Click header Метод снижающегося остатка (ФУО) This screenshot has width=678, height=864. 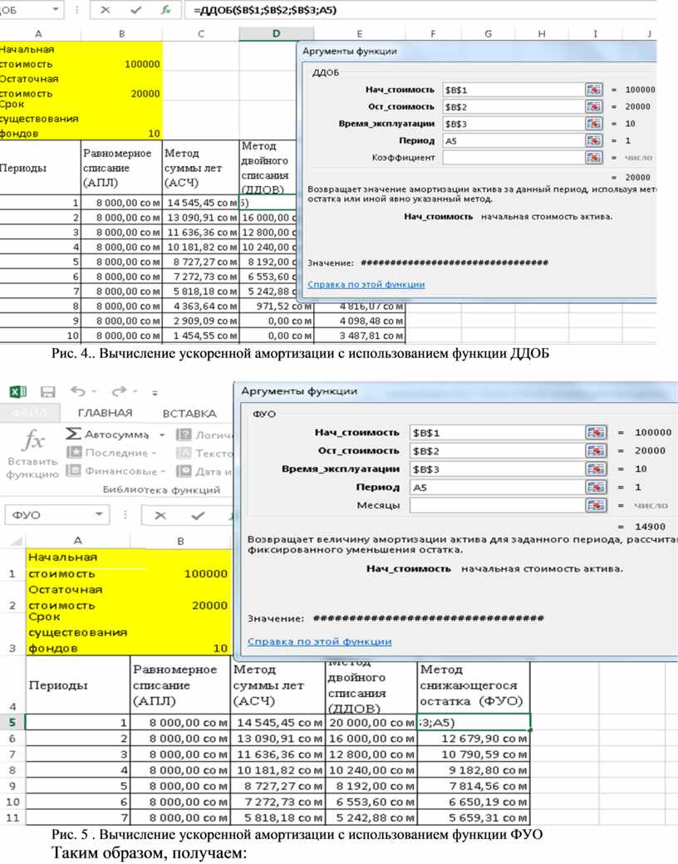point(474,685)
